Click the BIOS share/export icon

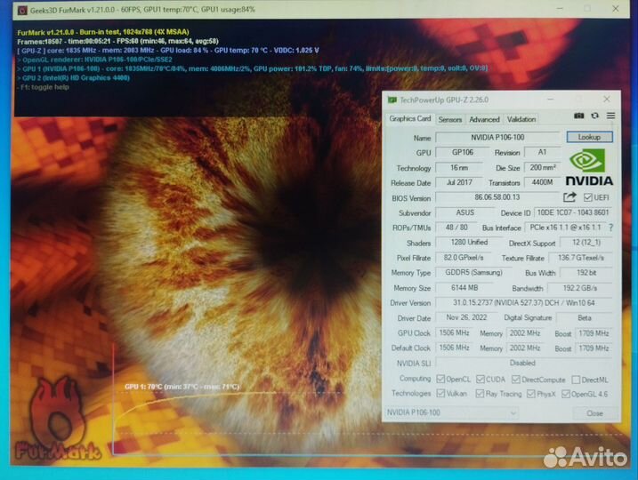(569, 197)
